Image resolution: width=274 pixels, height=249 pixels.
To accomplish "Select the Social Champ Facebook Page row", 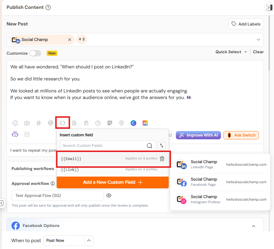I will [x=220, y=182].
